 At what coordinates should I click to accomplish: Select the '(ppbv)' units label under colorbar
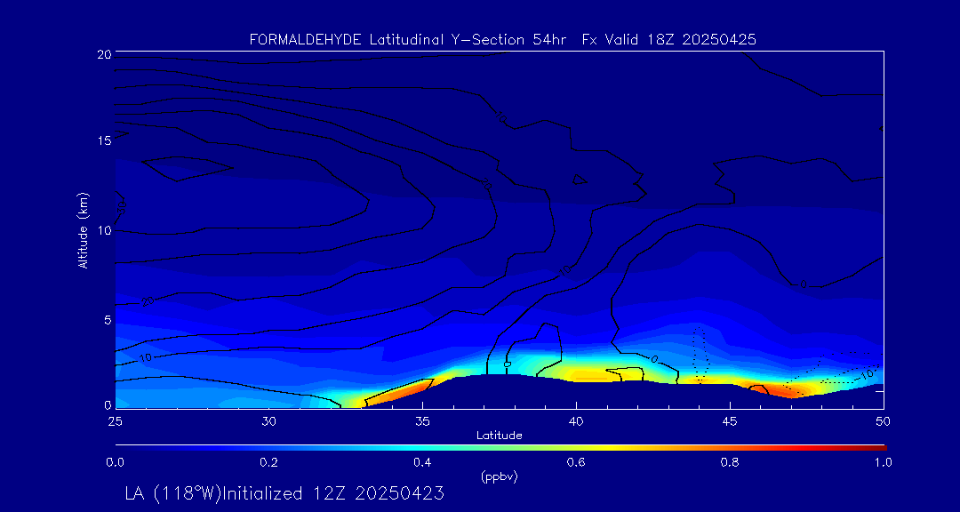pos(499,476)
